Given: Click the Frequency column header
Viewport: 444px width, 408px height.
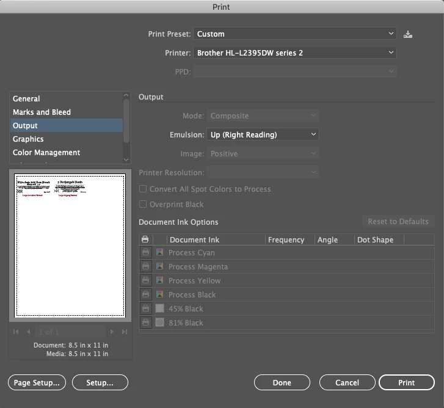Looking at the screenshot, I should click(289, 239).
